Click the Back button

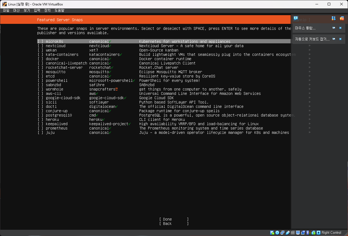(x=174, y=224)
